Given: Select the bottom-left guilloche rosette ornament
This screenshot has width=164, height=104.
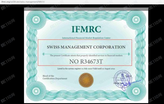Looking at the screenshot, I should click(36, 91).
